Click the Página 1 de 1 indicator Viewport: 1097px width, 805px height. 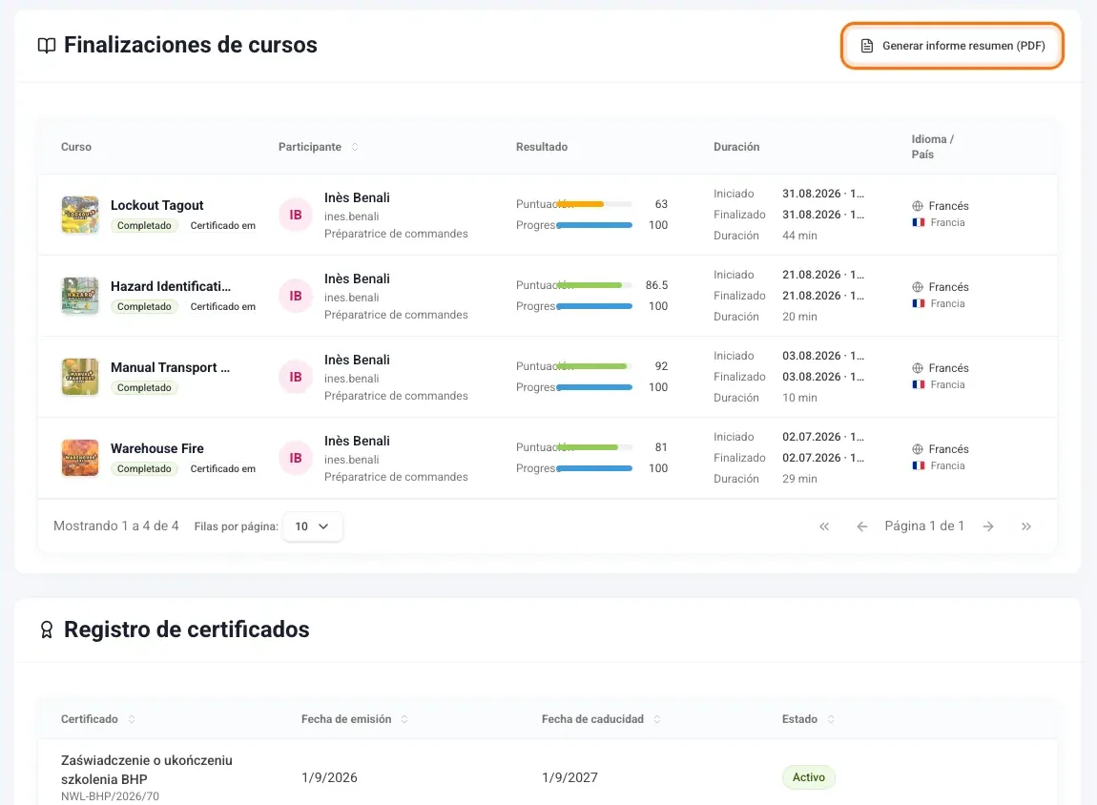[924, 526]
